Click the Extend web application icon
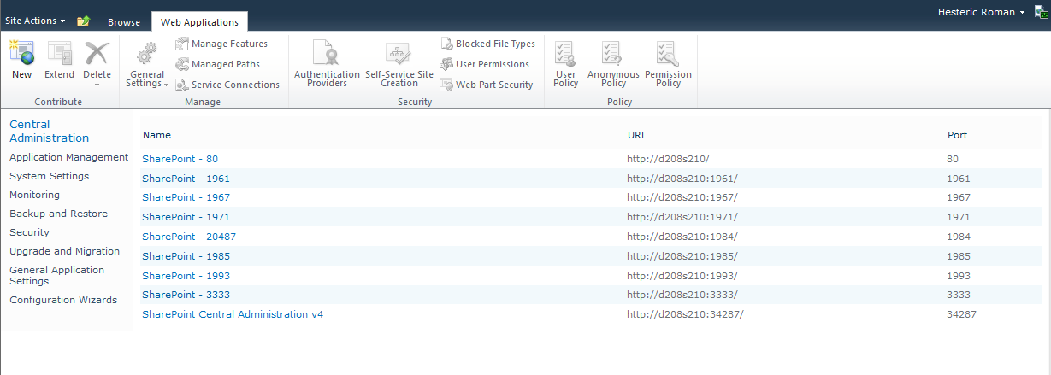 point(60,54)
